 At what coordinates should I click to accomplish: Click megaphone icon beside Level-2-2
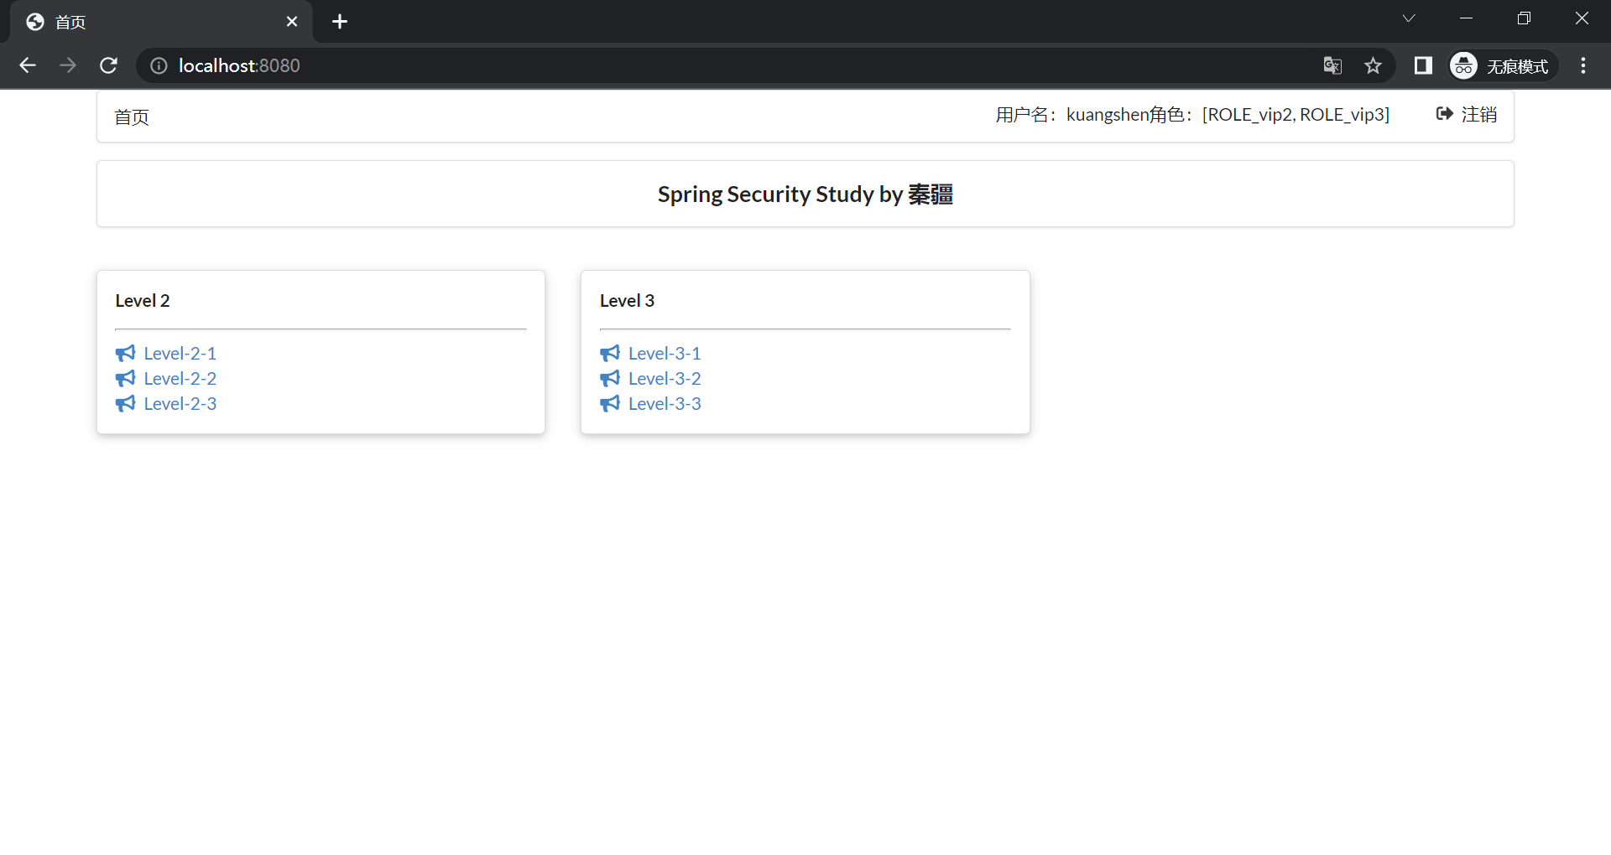pos(126,379)
